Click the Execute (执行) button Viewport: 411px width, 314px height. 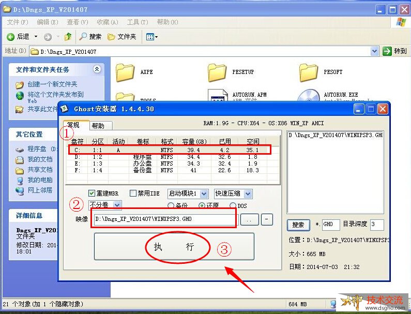click(174, 246)
